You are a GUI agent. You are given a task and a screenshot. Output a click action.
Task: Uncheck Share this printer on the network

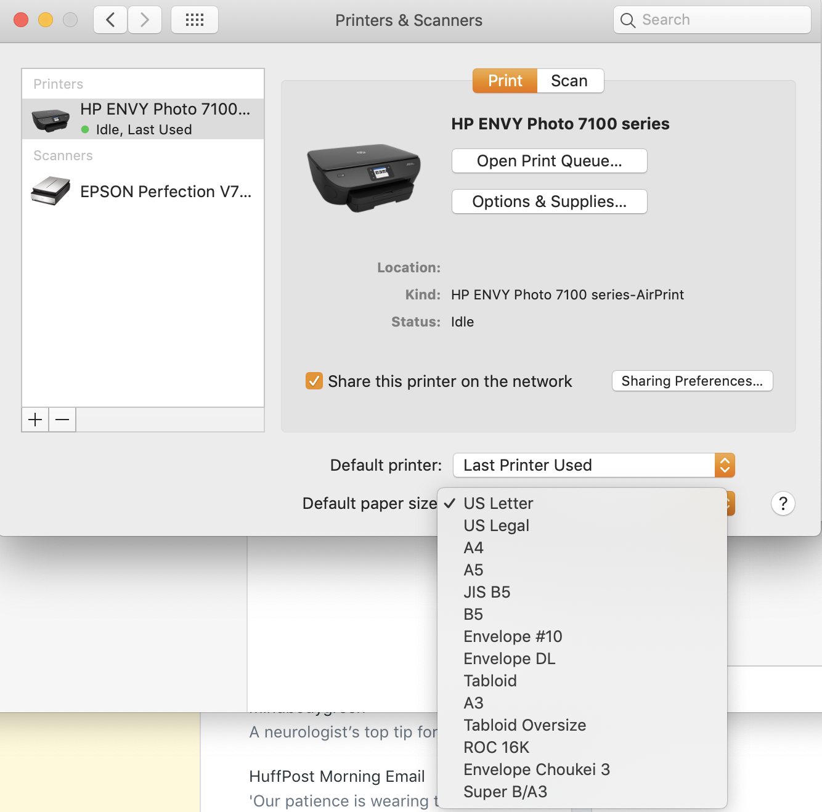314,381
